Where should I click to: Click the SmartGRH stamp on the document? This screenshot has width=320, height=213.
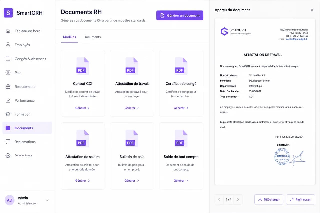pyautogui.click(x=282, y=156)
